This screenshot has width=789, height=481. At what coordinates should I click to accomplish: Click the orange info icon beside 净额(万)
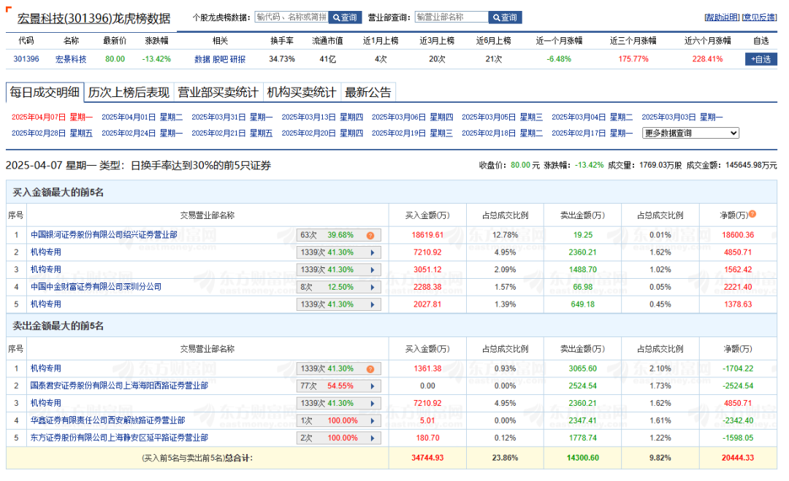[x=752, y=215]
